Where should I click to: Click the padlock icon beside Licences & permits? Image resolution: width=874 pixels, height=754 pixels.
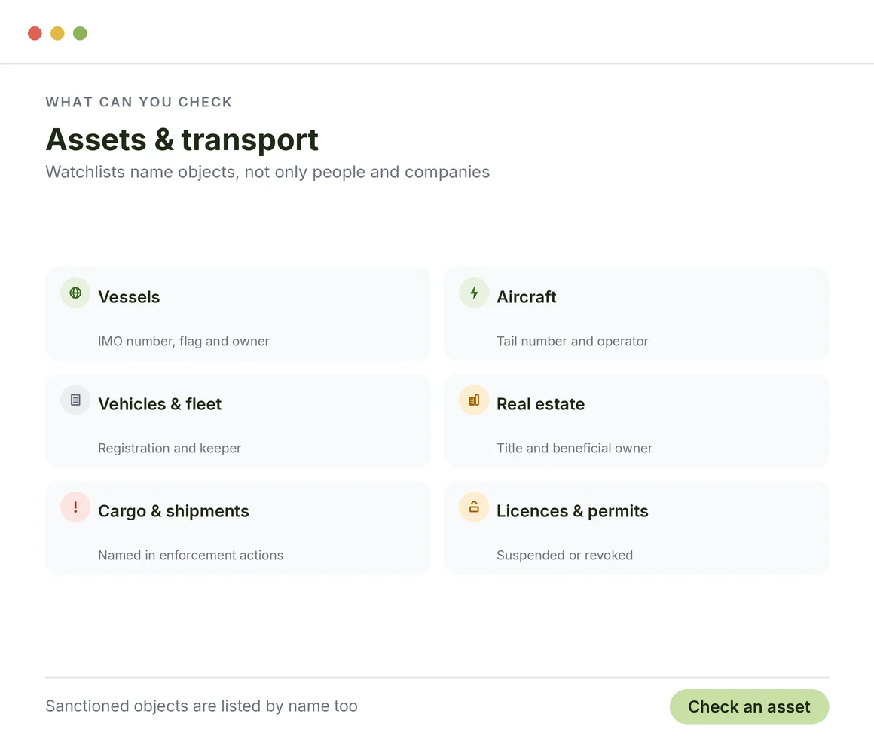tap(474, 507)
